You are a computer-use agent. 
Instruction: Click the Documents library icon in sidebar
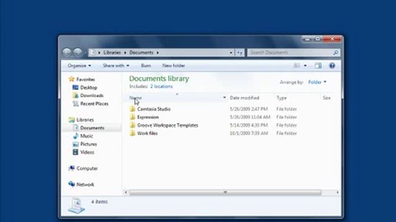coord(75,128)
